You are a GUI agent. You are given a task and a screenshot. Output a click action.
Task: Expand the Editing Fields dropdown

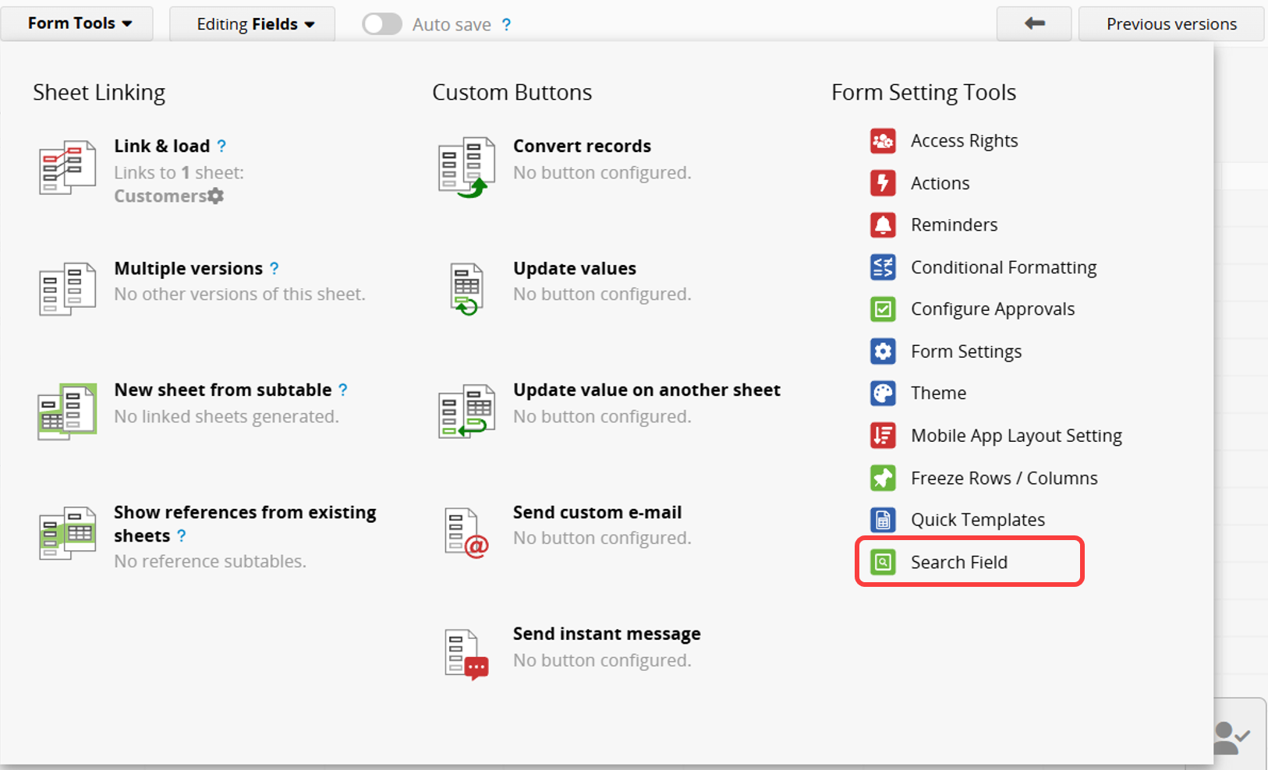tap(254, 24)
